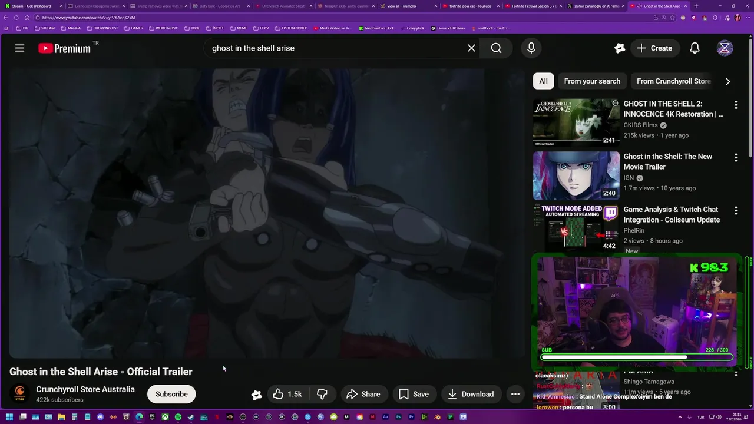Click the video player to toggle playback
The image size is (754, 424).
tap(266, 213)
